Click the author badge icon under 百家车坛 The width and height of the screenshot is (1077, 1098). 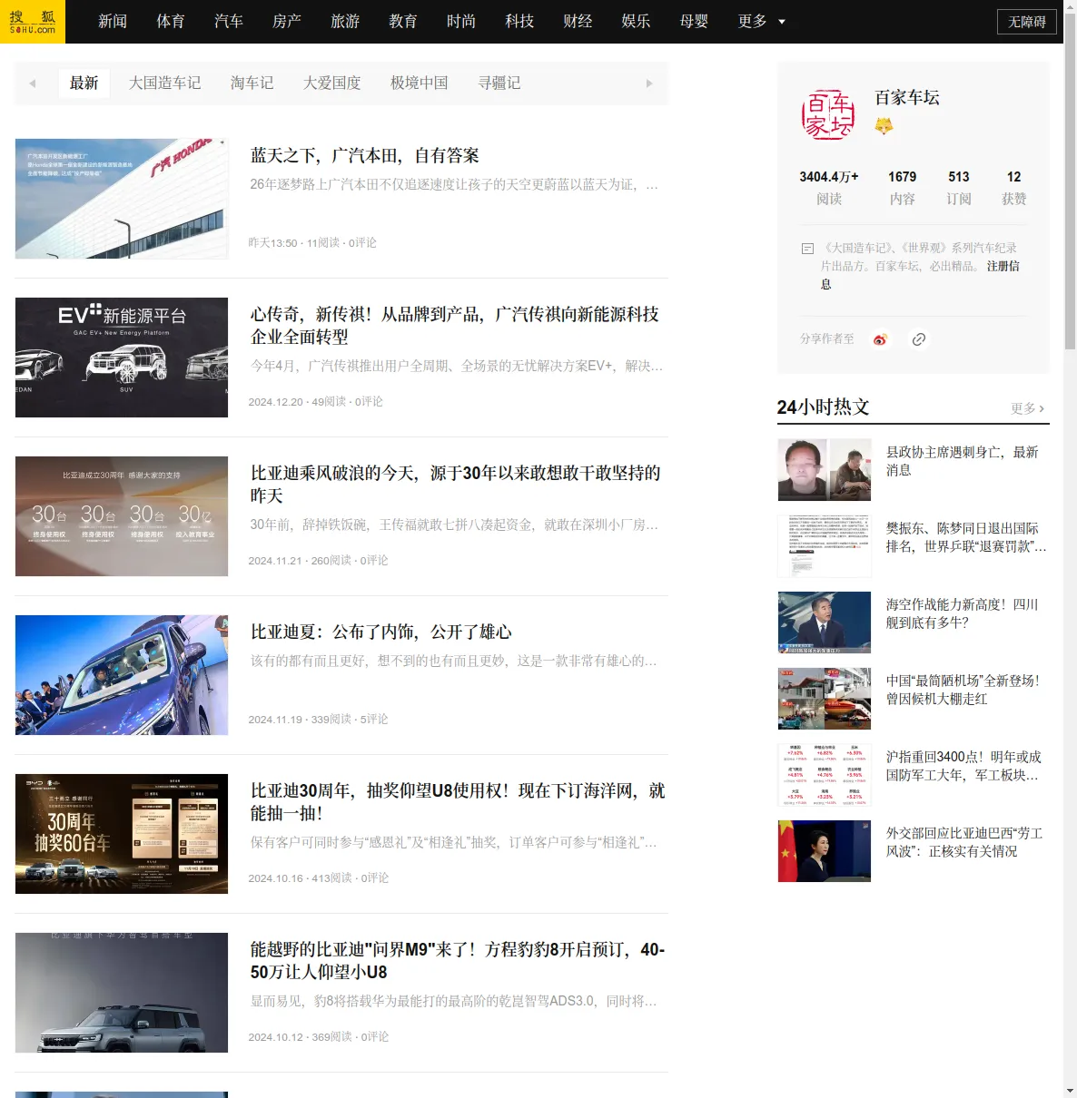(x=884, y=126)
